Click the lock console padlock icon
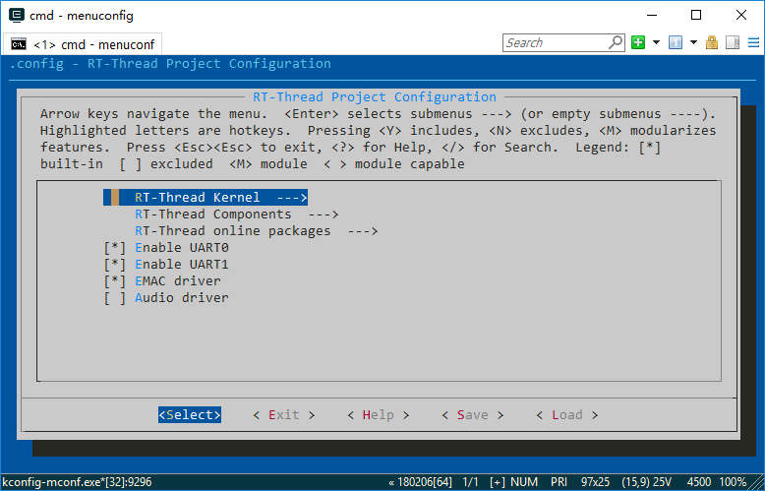765x491 pixels. pyautogui.click(x=712, y=43)
